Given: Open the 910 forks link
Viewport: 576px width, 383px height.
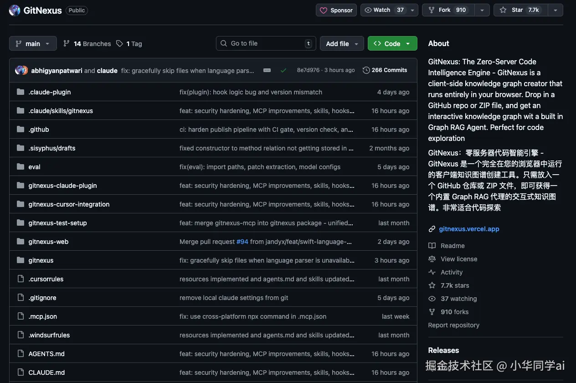Looking at the screenshot, I should (x=454, y=312).
